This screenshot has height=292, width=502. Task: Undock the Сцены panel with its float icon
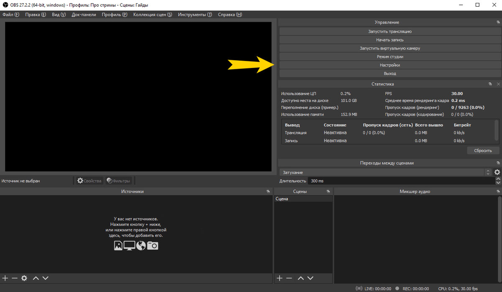tap(329, 191)
